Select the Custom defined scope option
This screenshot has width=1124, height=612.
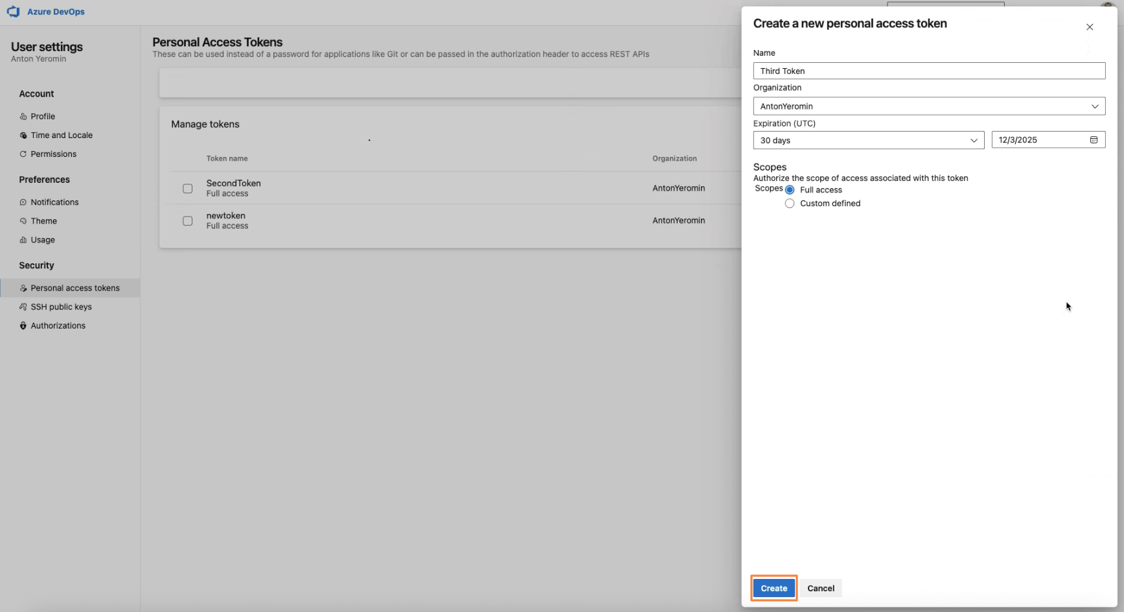pos(790,204)
